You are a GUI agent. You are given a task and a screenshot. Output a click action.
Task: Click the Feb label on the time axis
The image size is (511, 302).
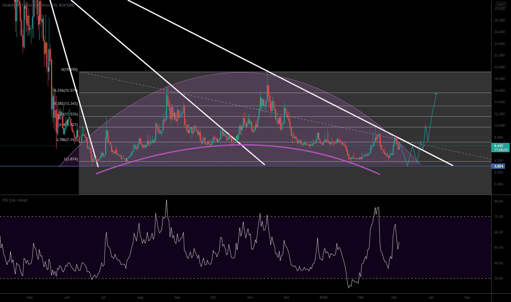(x=360, y=298)
